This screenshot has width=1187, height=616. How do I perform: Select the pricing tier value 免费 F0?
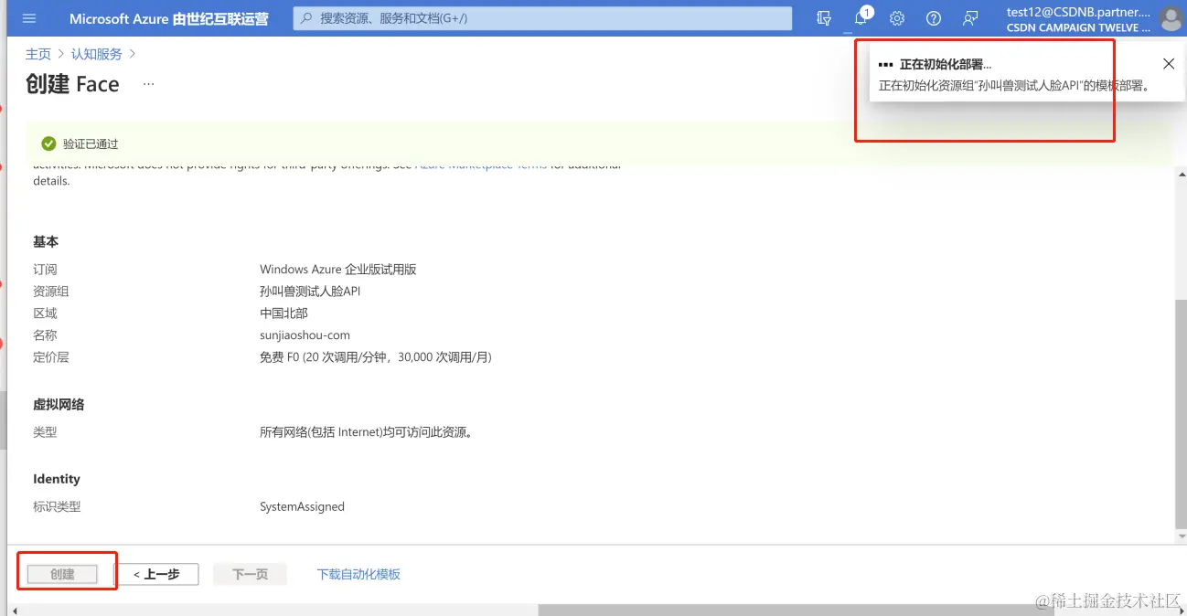(x=376, y=357)
